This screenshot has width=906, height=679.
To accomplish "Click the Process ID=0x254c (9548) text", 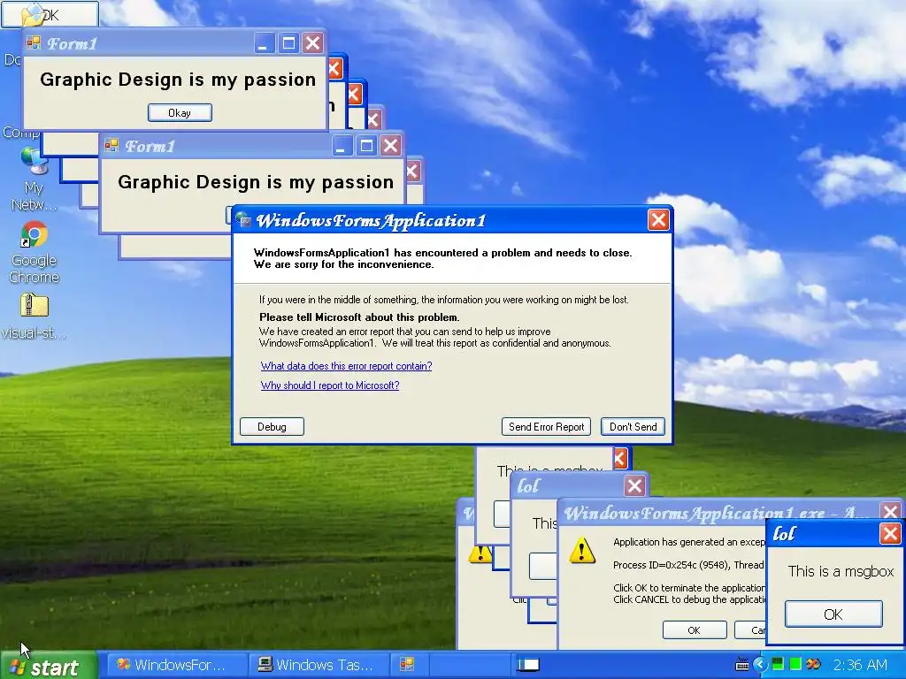I will point(672,565).
